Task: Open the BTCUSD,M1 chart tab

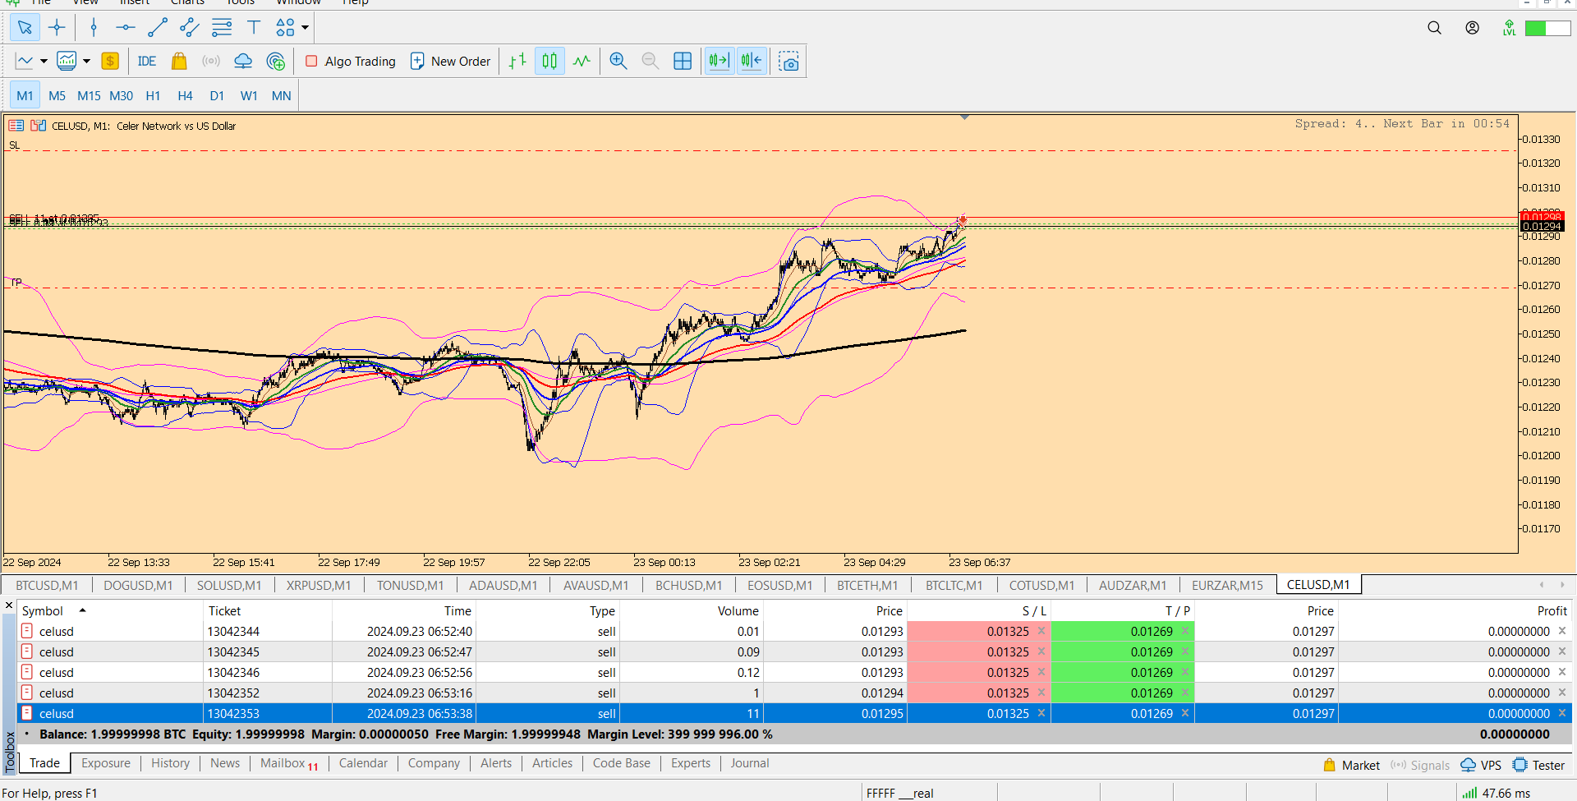Action: click(x=47, y=585)
